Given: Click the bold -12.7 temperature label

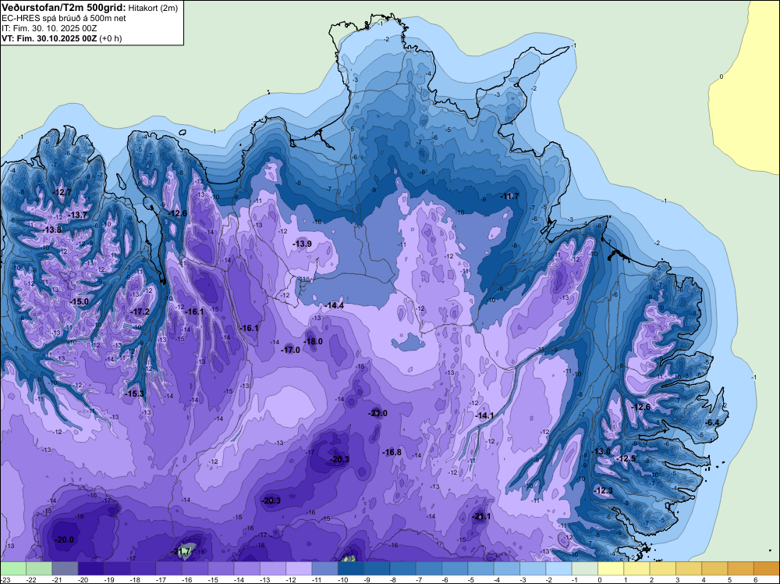Looking at the screenshot, I should [62, 192].
